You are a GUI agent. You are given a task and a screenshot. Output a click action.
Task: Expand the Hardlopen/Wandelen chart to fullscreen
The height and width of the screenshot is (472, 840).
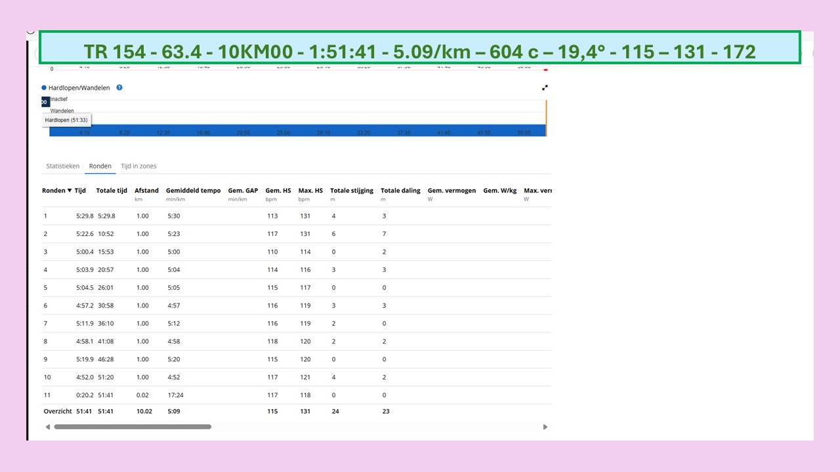[545, 87]
